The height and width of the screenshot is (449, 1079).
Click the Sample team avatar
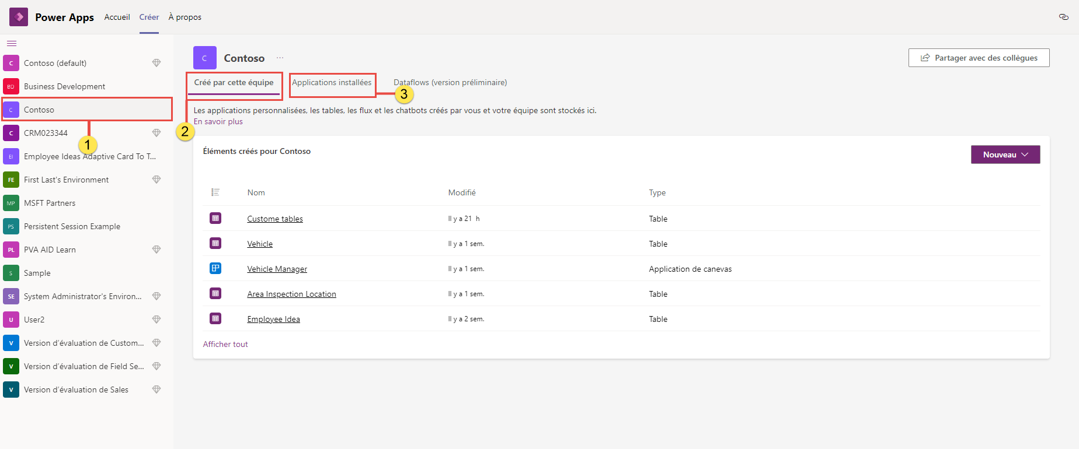[x=11, y=273]
